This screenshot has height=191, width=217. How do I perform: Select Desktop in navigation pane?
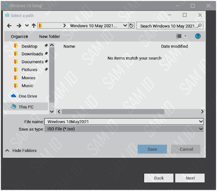[29, 46]
